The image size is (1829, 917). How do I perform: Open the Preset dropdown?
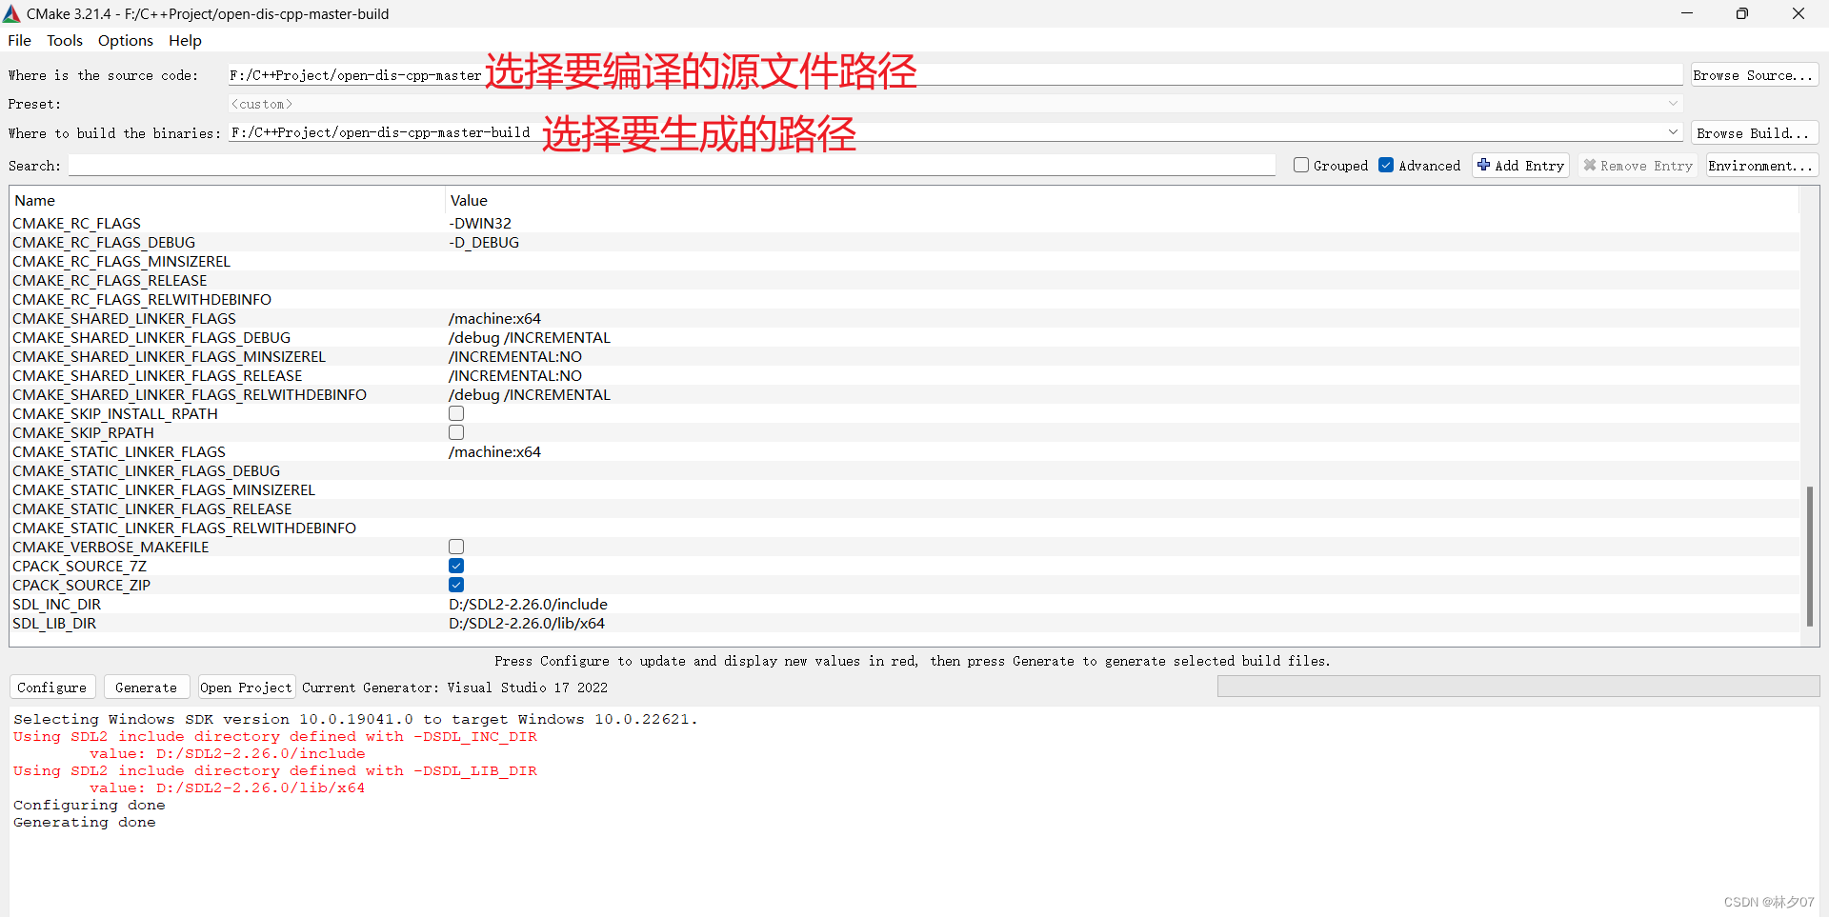[x=1673, y=103]
